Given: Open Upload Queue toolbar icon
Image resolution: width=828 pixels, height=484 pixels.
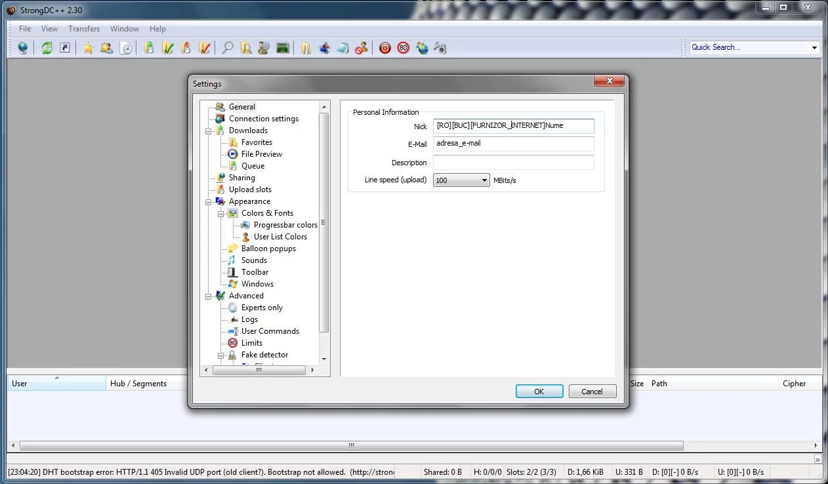Looking at the screenshot, I should coord(186,48).
